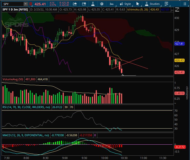Click the RSI (14, 70, 30, CLOSE, WILDERS, no) label
The width and height of the screenshot is (190, 160).
click(x=26, y=107)
